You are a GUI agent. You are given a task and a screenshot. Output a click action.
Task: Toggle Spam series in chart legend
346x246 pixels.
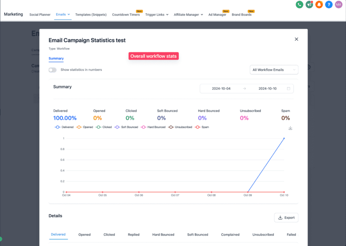(202, 127)
